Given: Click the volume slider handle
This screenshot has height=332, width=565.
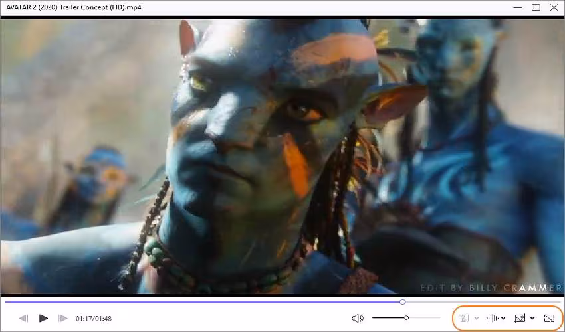Looking at the screenshot, I should [x=406, y=318].
